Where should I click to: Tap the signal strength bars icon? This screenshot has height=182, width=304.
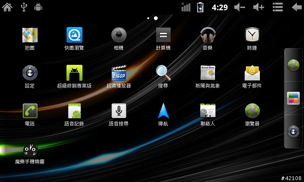tap(186, 7)
